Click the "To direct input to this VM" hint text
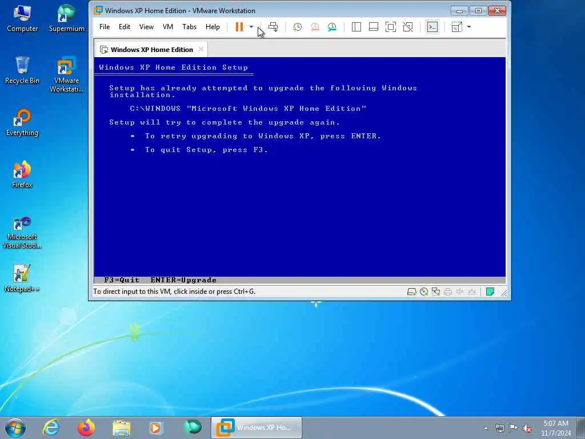Screen dimensions: 585x439 pyautogui.click(x=174, y=291)
